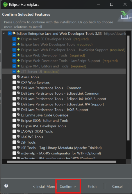Check the JAX-WS DOM Tools checkbox
Viewport: 132px width, 194px height.
[14, 131]
